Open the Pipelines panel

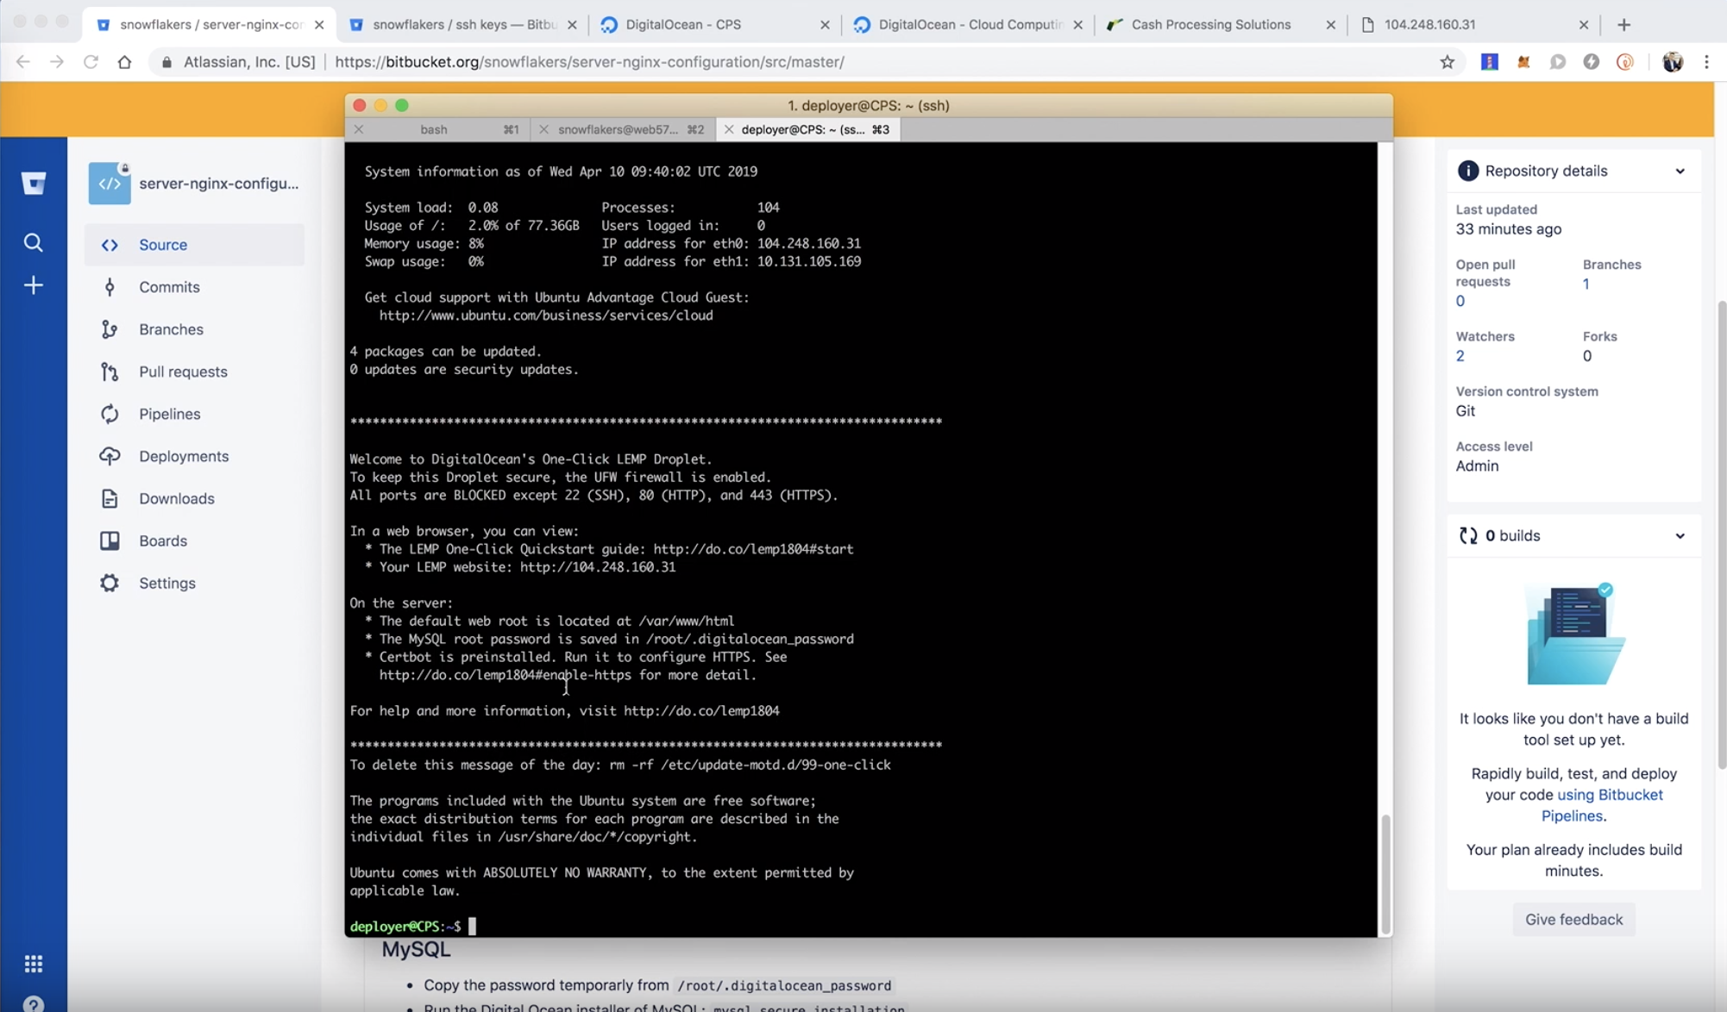coord(169,414)
